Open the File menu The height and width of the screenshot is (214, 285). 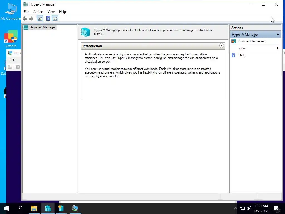[x=26, y=12]
